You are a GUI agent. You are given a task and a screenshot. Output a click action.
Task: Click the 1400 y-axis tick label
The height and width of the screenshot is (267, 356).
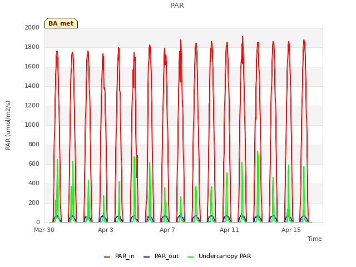coord(32,86)
